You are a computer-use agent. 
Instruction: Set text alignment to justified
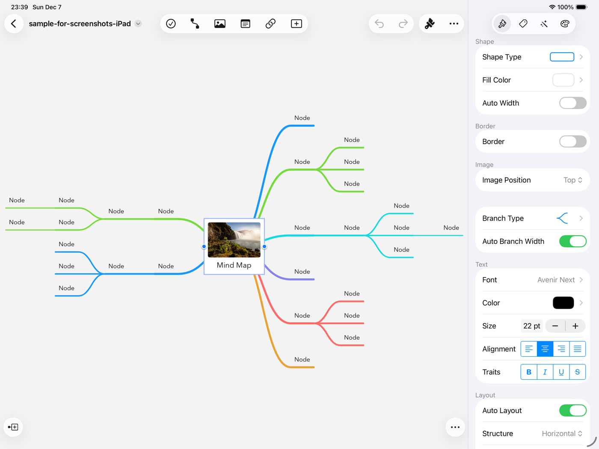[578, 349]
